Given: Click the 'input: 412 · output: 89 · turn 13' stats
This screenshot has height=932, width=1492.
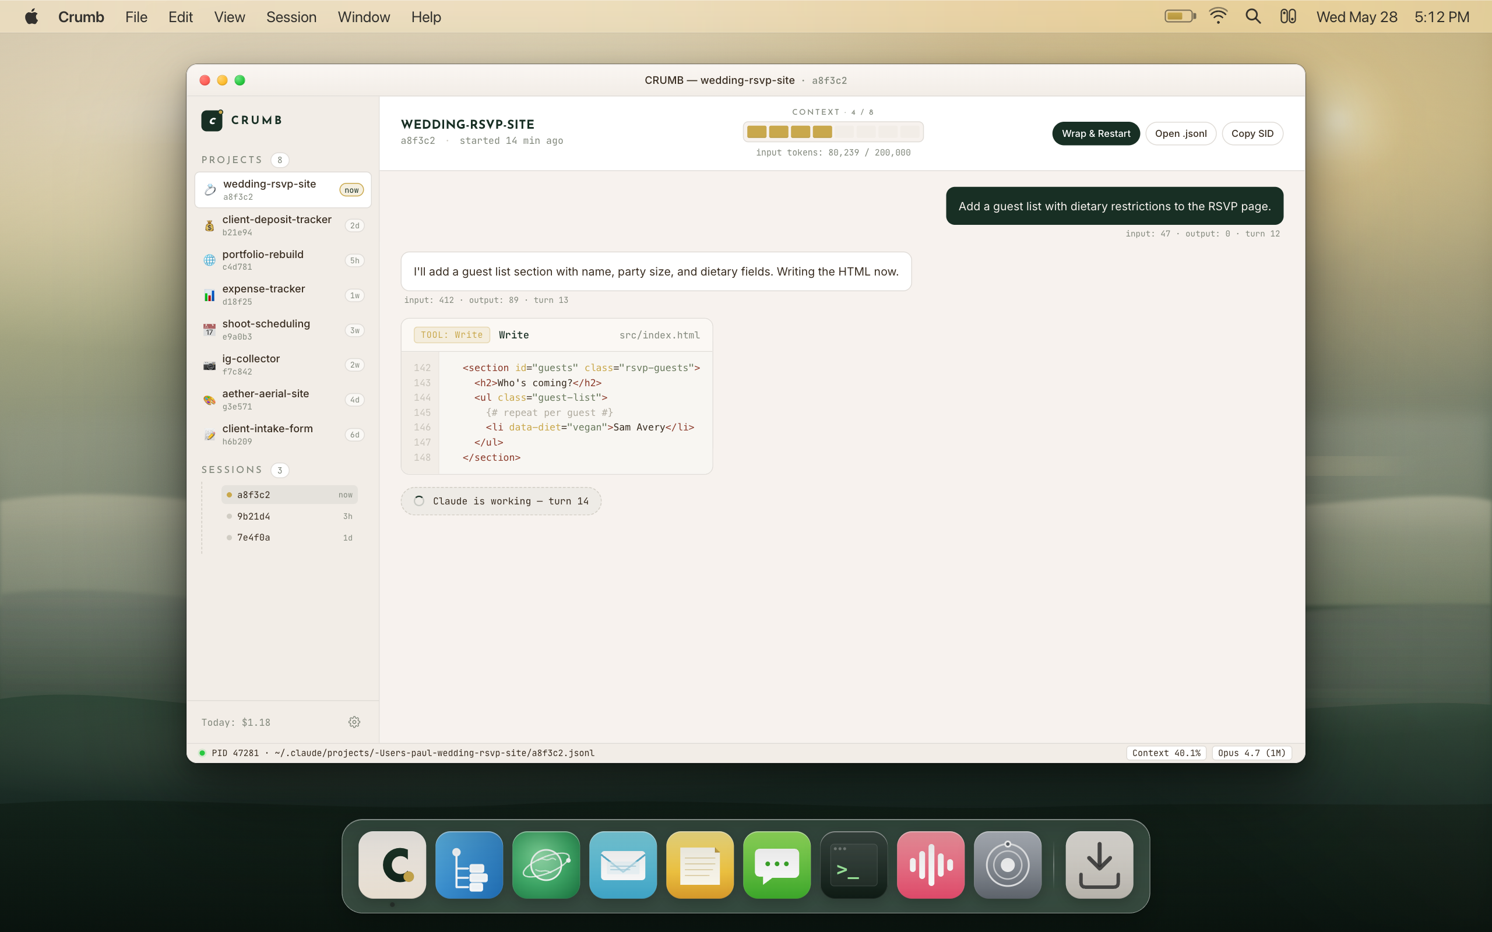Looking at the screenshot, I should point(486,300).
